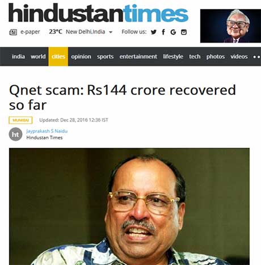Select the highlighted cities tab

[x=58, y=57]
